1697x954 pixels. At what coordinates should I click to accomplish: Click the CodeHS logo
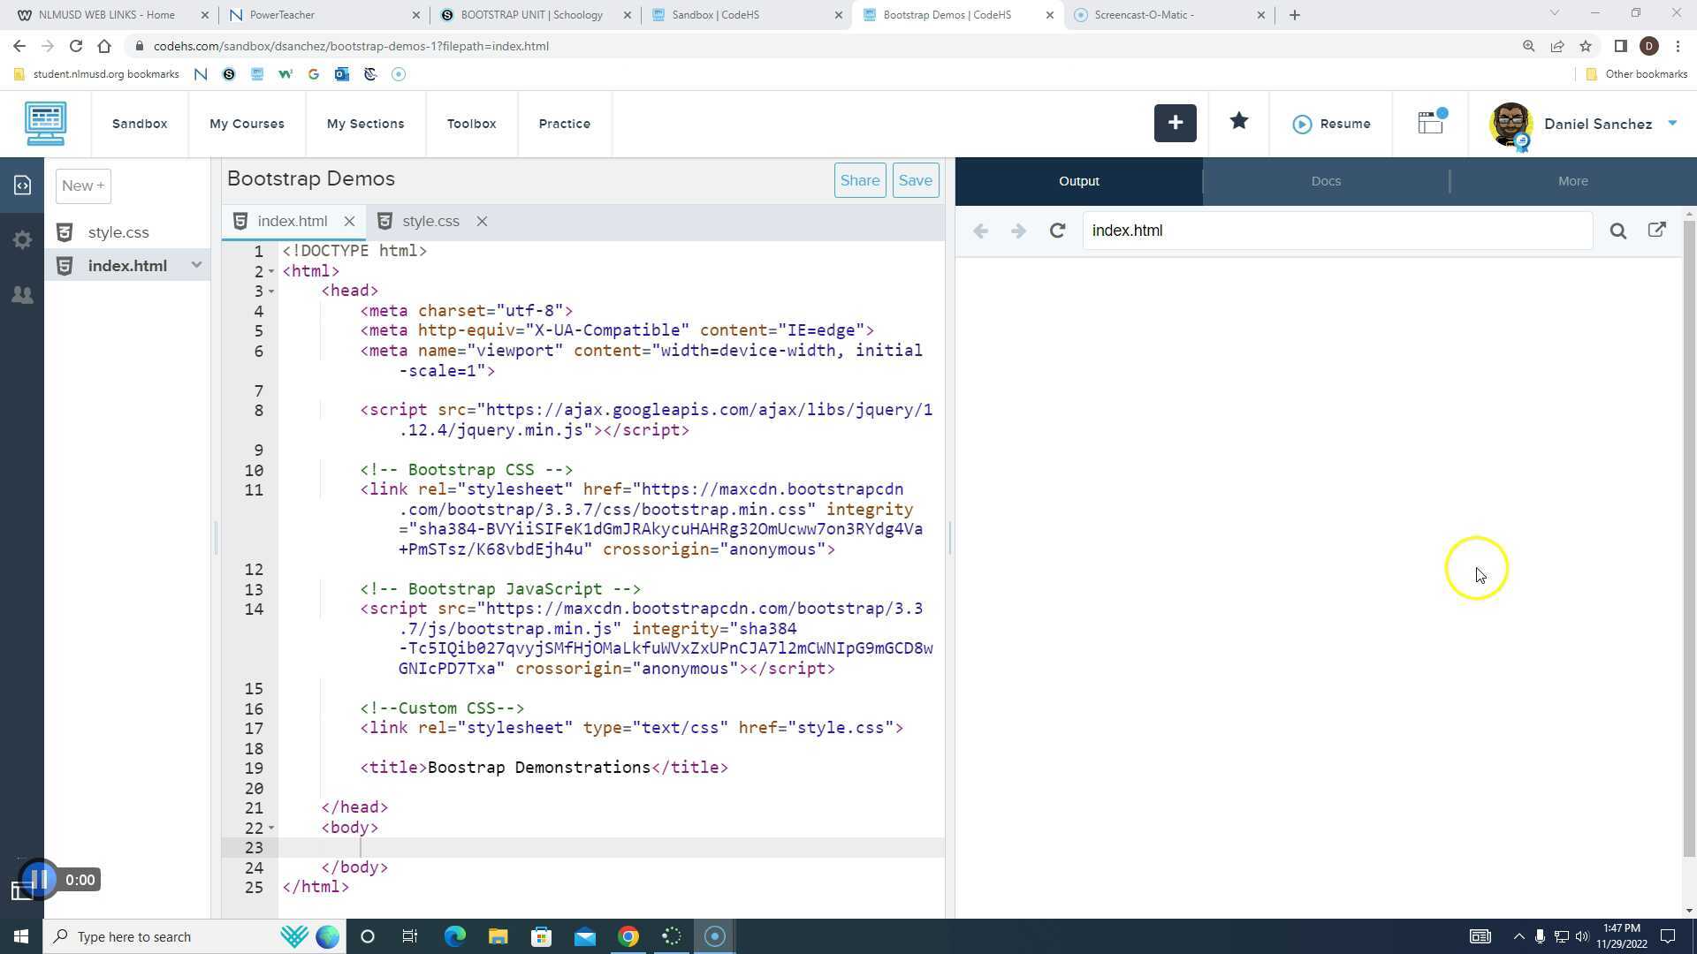click(44, 124)
